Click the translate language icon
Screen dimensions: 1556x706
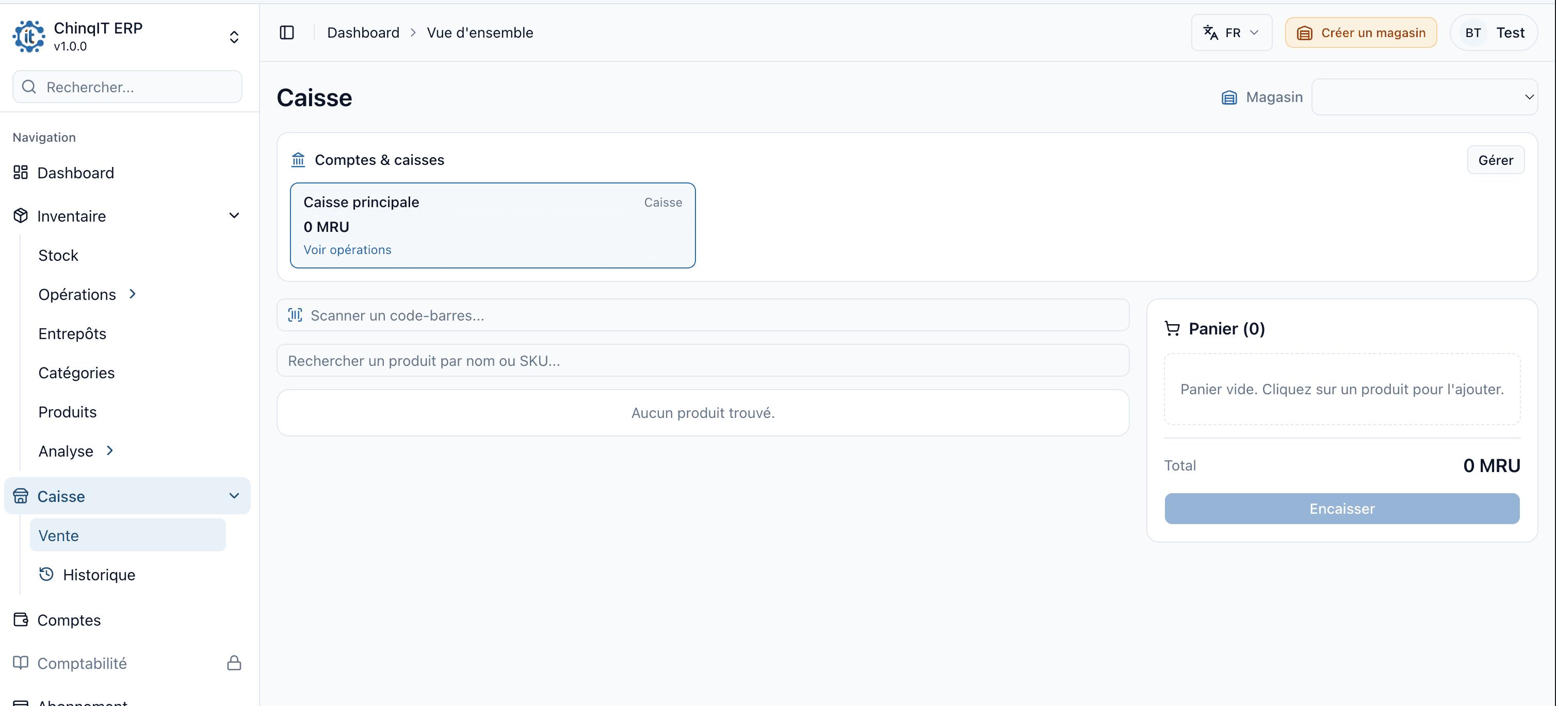(x=1210, y=32)
